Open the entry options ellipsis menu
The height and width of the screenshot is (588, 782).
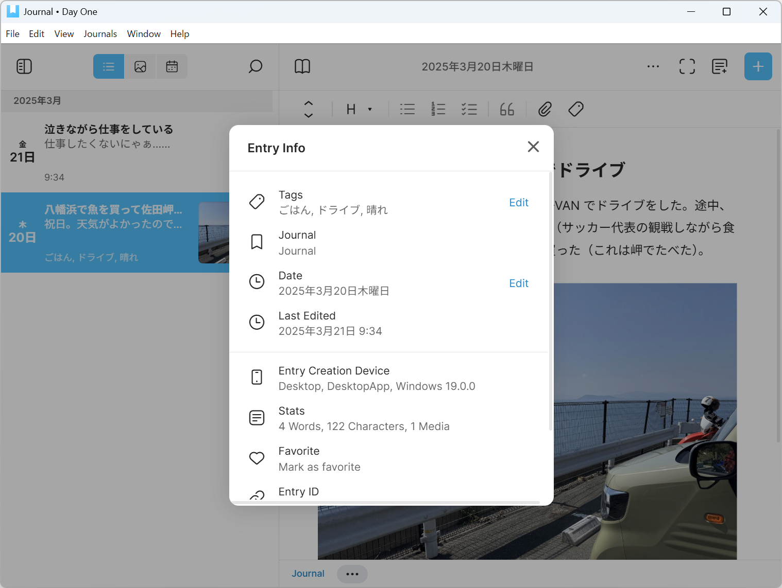tap(653, 66)
